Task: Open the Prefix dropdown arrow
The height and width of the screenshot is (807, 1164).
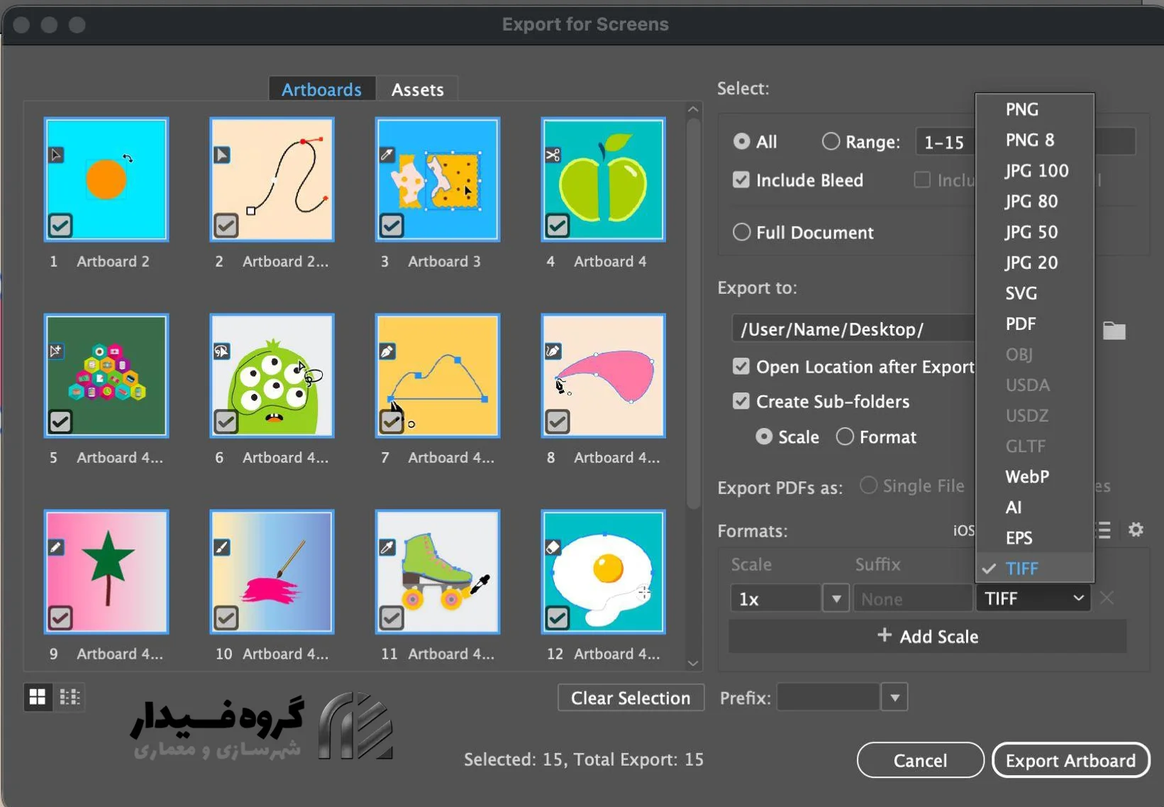Action: 894,697
